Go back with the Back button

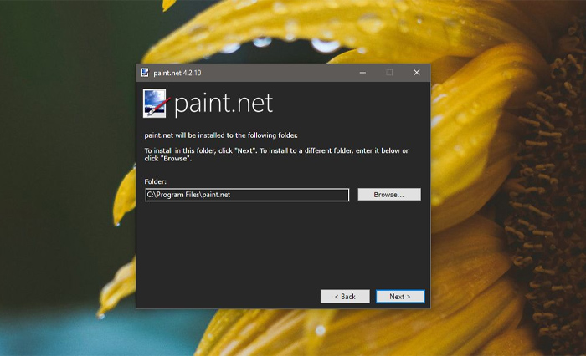pyautogui.click(x=344, y=297)
